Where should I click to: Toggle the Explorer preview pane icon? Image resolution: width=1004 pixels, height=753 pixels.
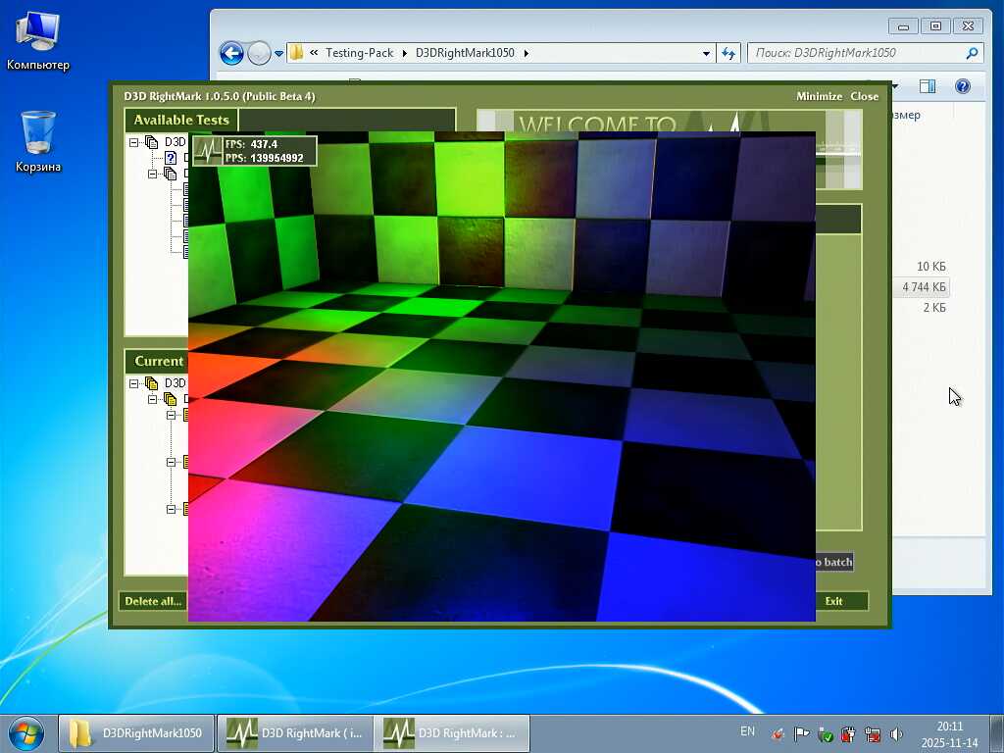(927, 86)
